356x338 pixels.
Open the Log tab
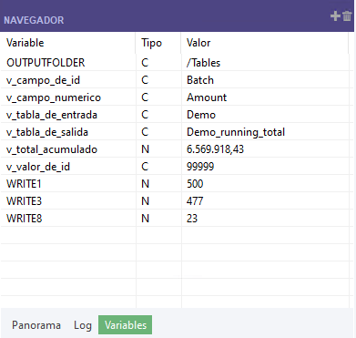[x=83, y=325]
